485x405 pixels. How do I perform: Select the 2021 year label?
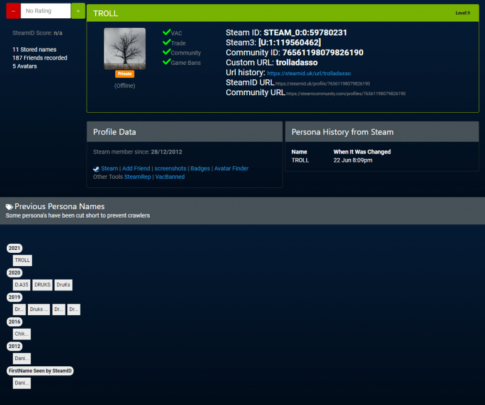point(15,248)
